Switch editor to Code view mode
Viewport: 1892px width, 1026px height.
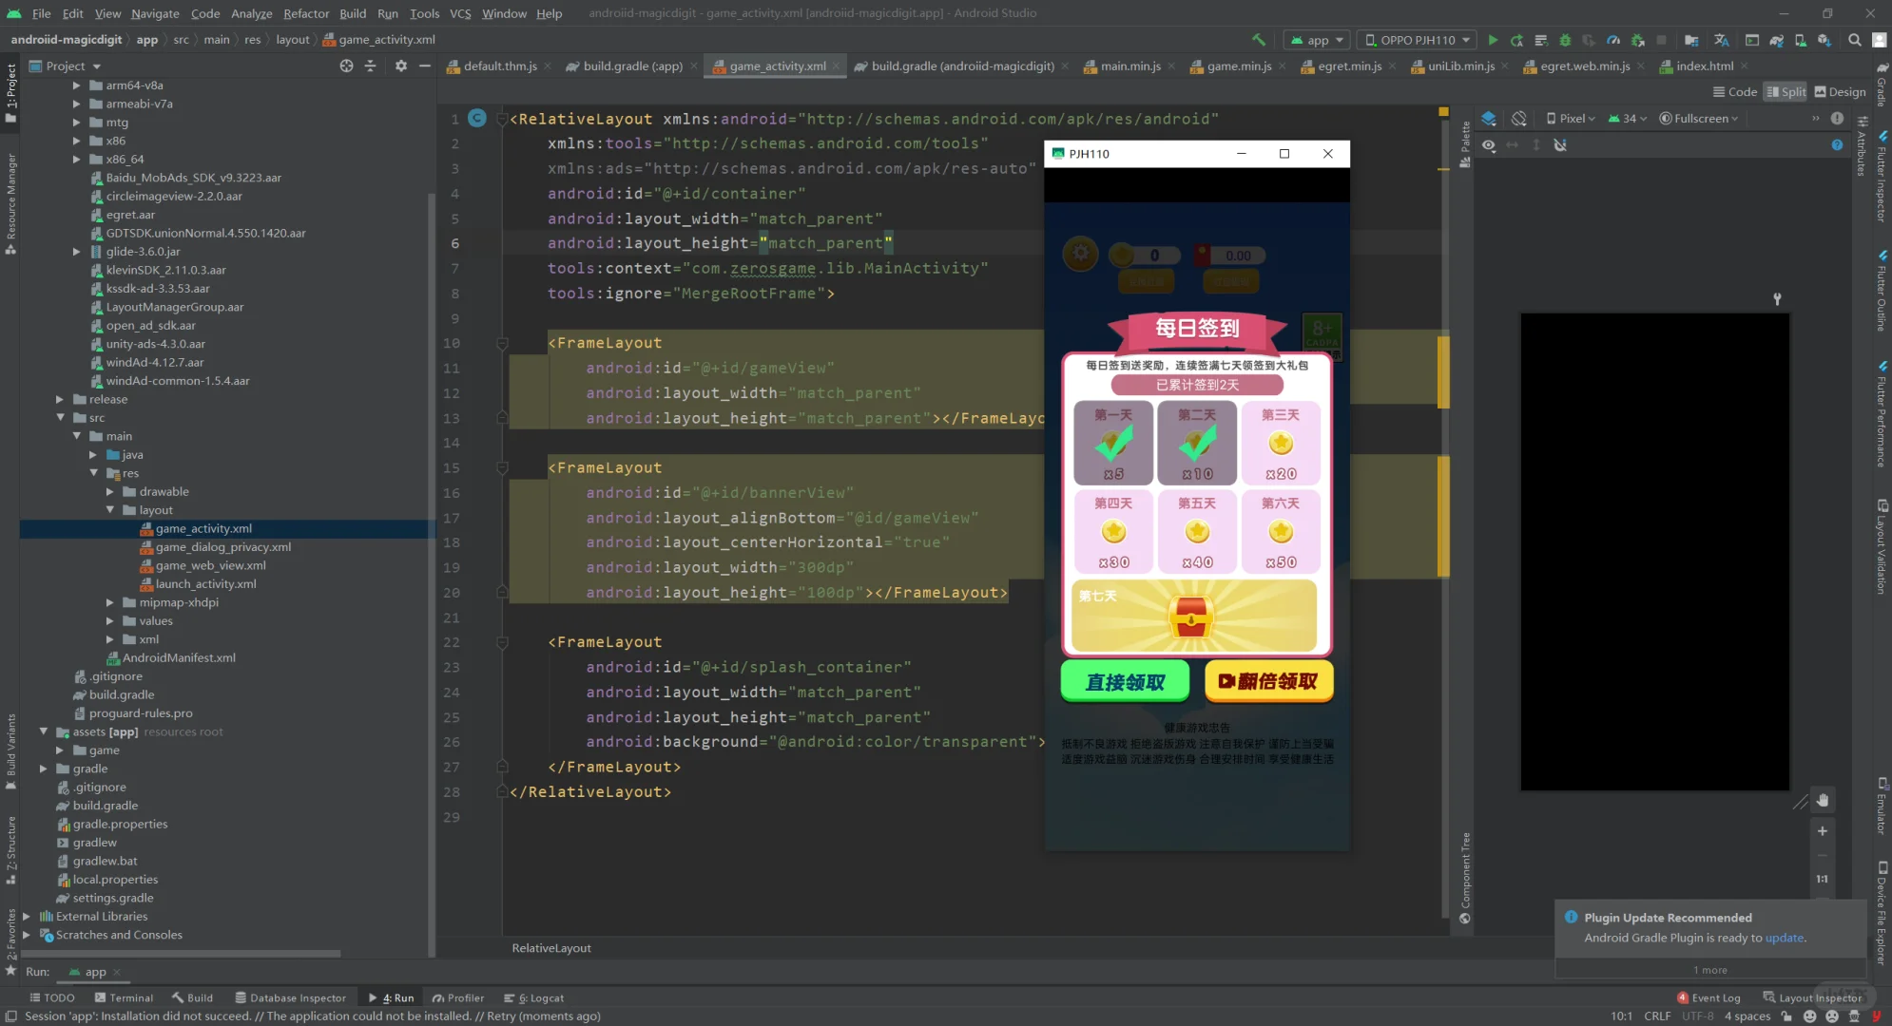pyautogui.click(x=1734, y=92)
